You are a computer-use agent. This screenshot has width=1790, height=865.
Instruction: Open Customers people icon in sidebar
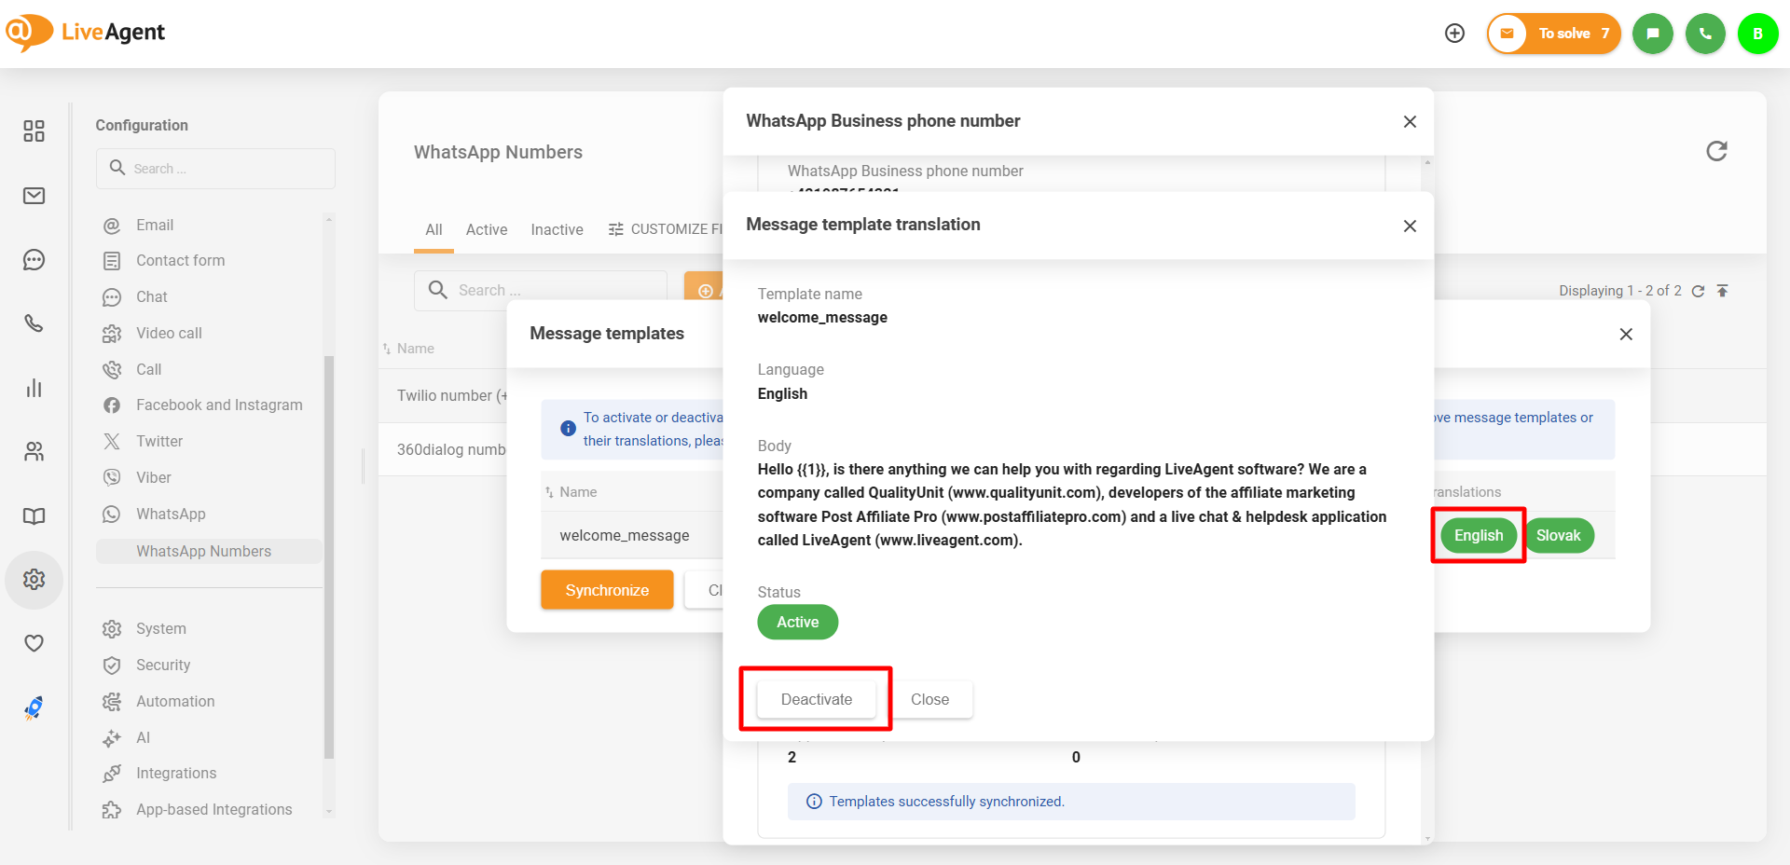(34, 452)
